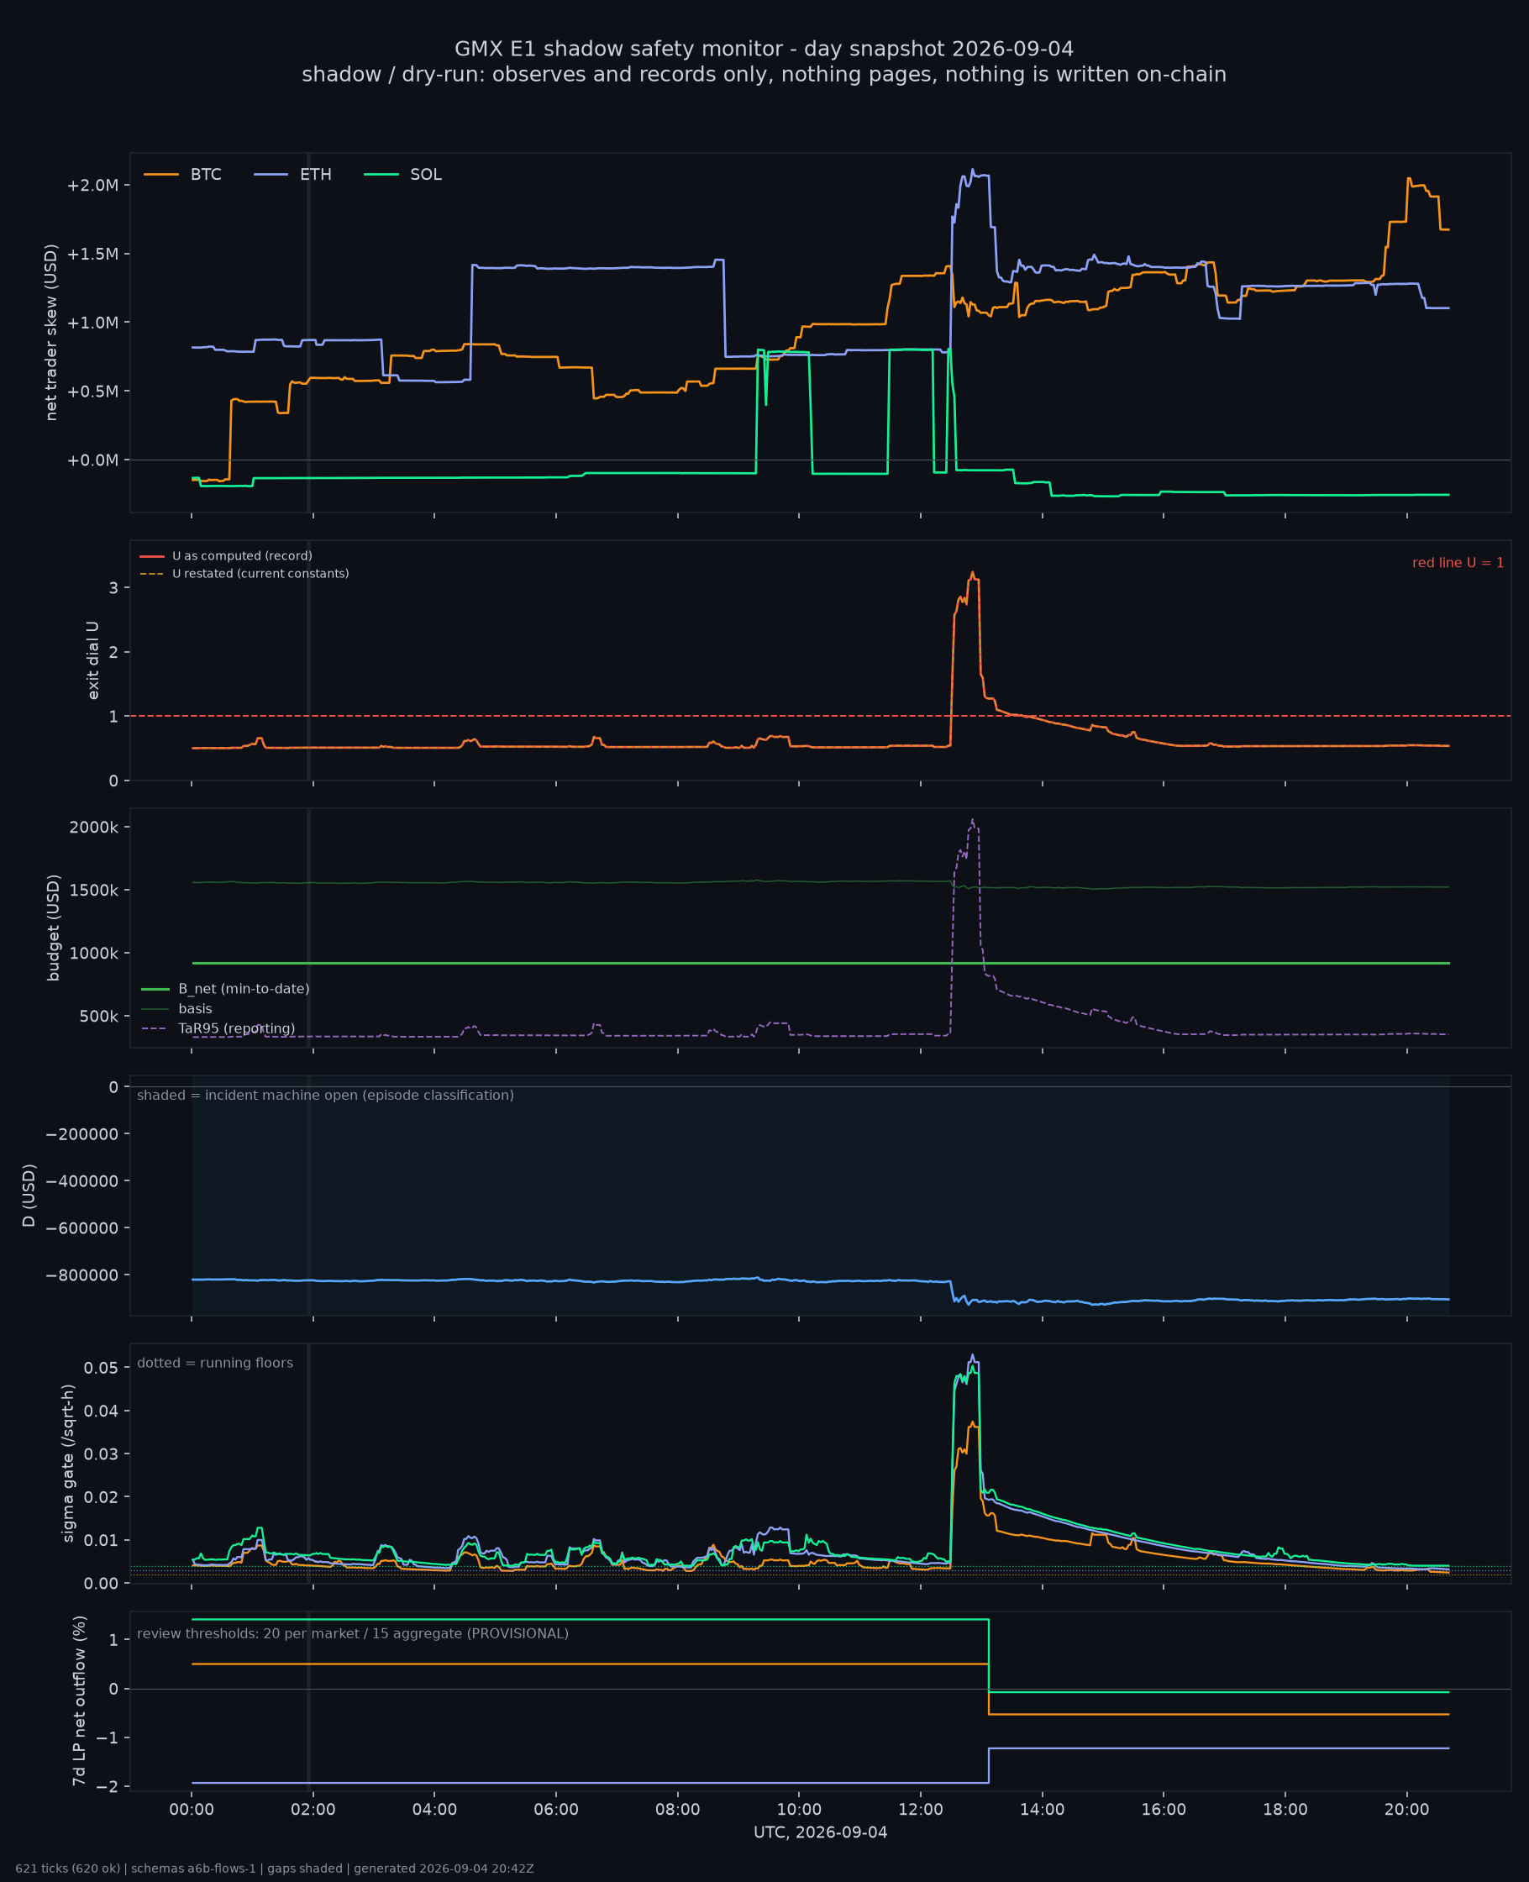1529x1882 pixels.
Task: Click the exit dial U spike peak above 3
Action: 972,572
